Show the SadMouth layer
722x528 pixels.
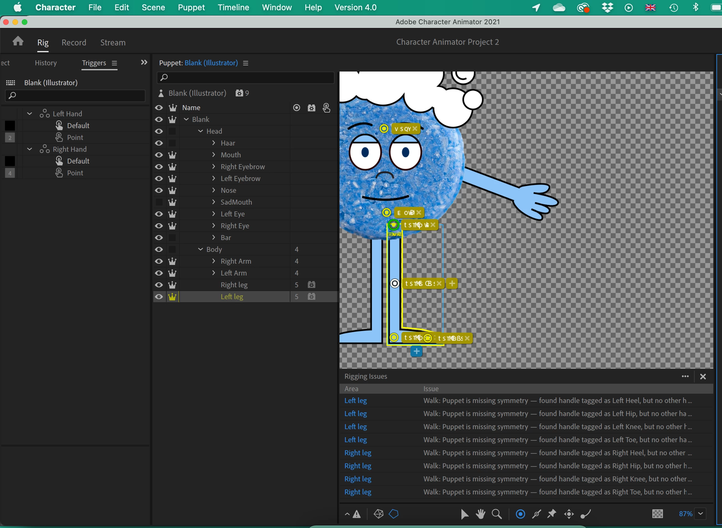[159, 202]
